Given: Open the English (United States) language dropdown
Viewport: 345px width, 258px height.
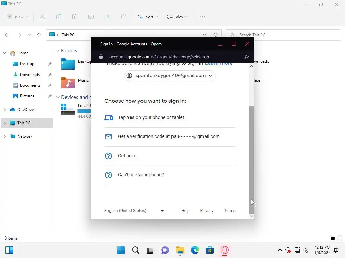Looking at the screenshot, I should [134, 211].
